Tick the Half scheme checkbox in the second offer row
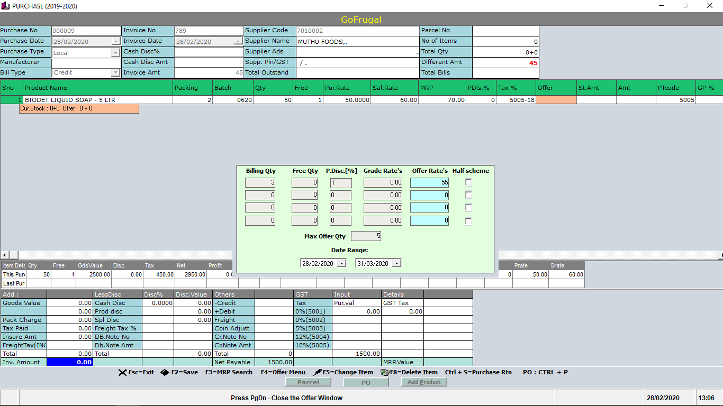723x406 pixels. pyautogui.click(x=468, y=195)
